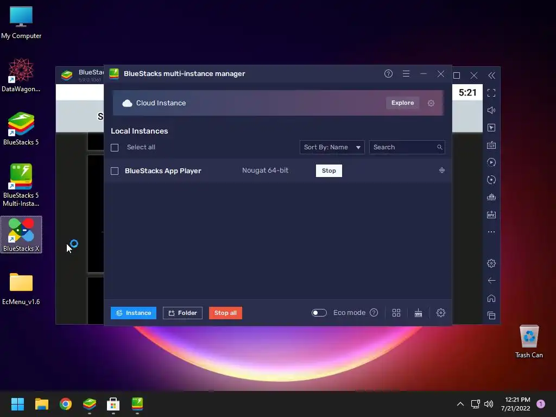
Task: Open the macro recorder icon in BlueStacks sidebar
Action: [x=491, y=197]
